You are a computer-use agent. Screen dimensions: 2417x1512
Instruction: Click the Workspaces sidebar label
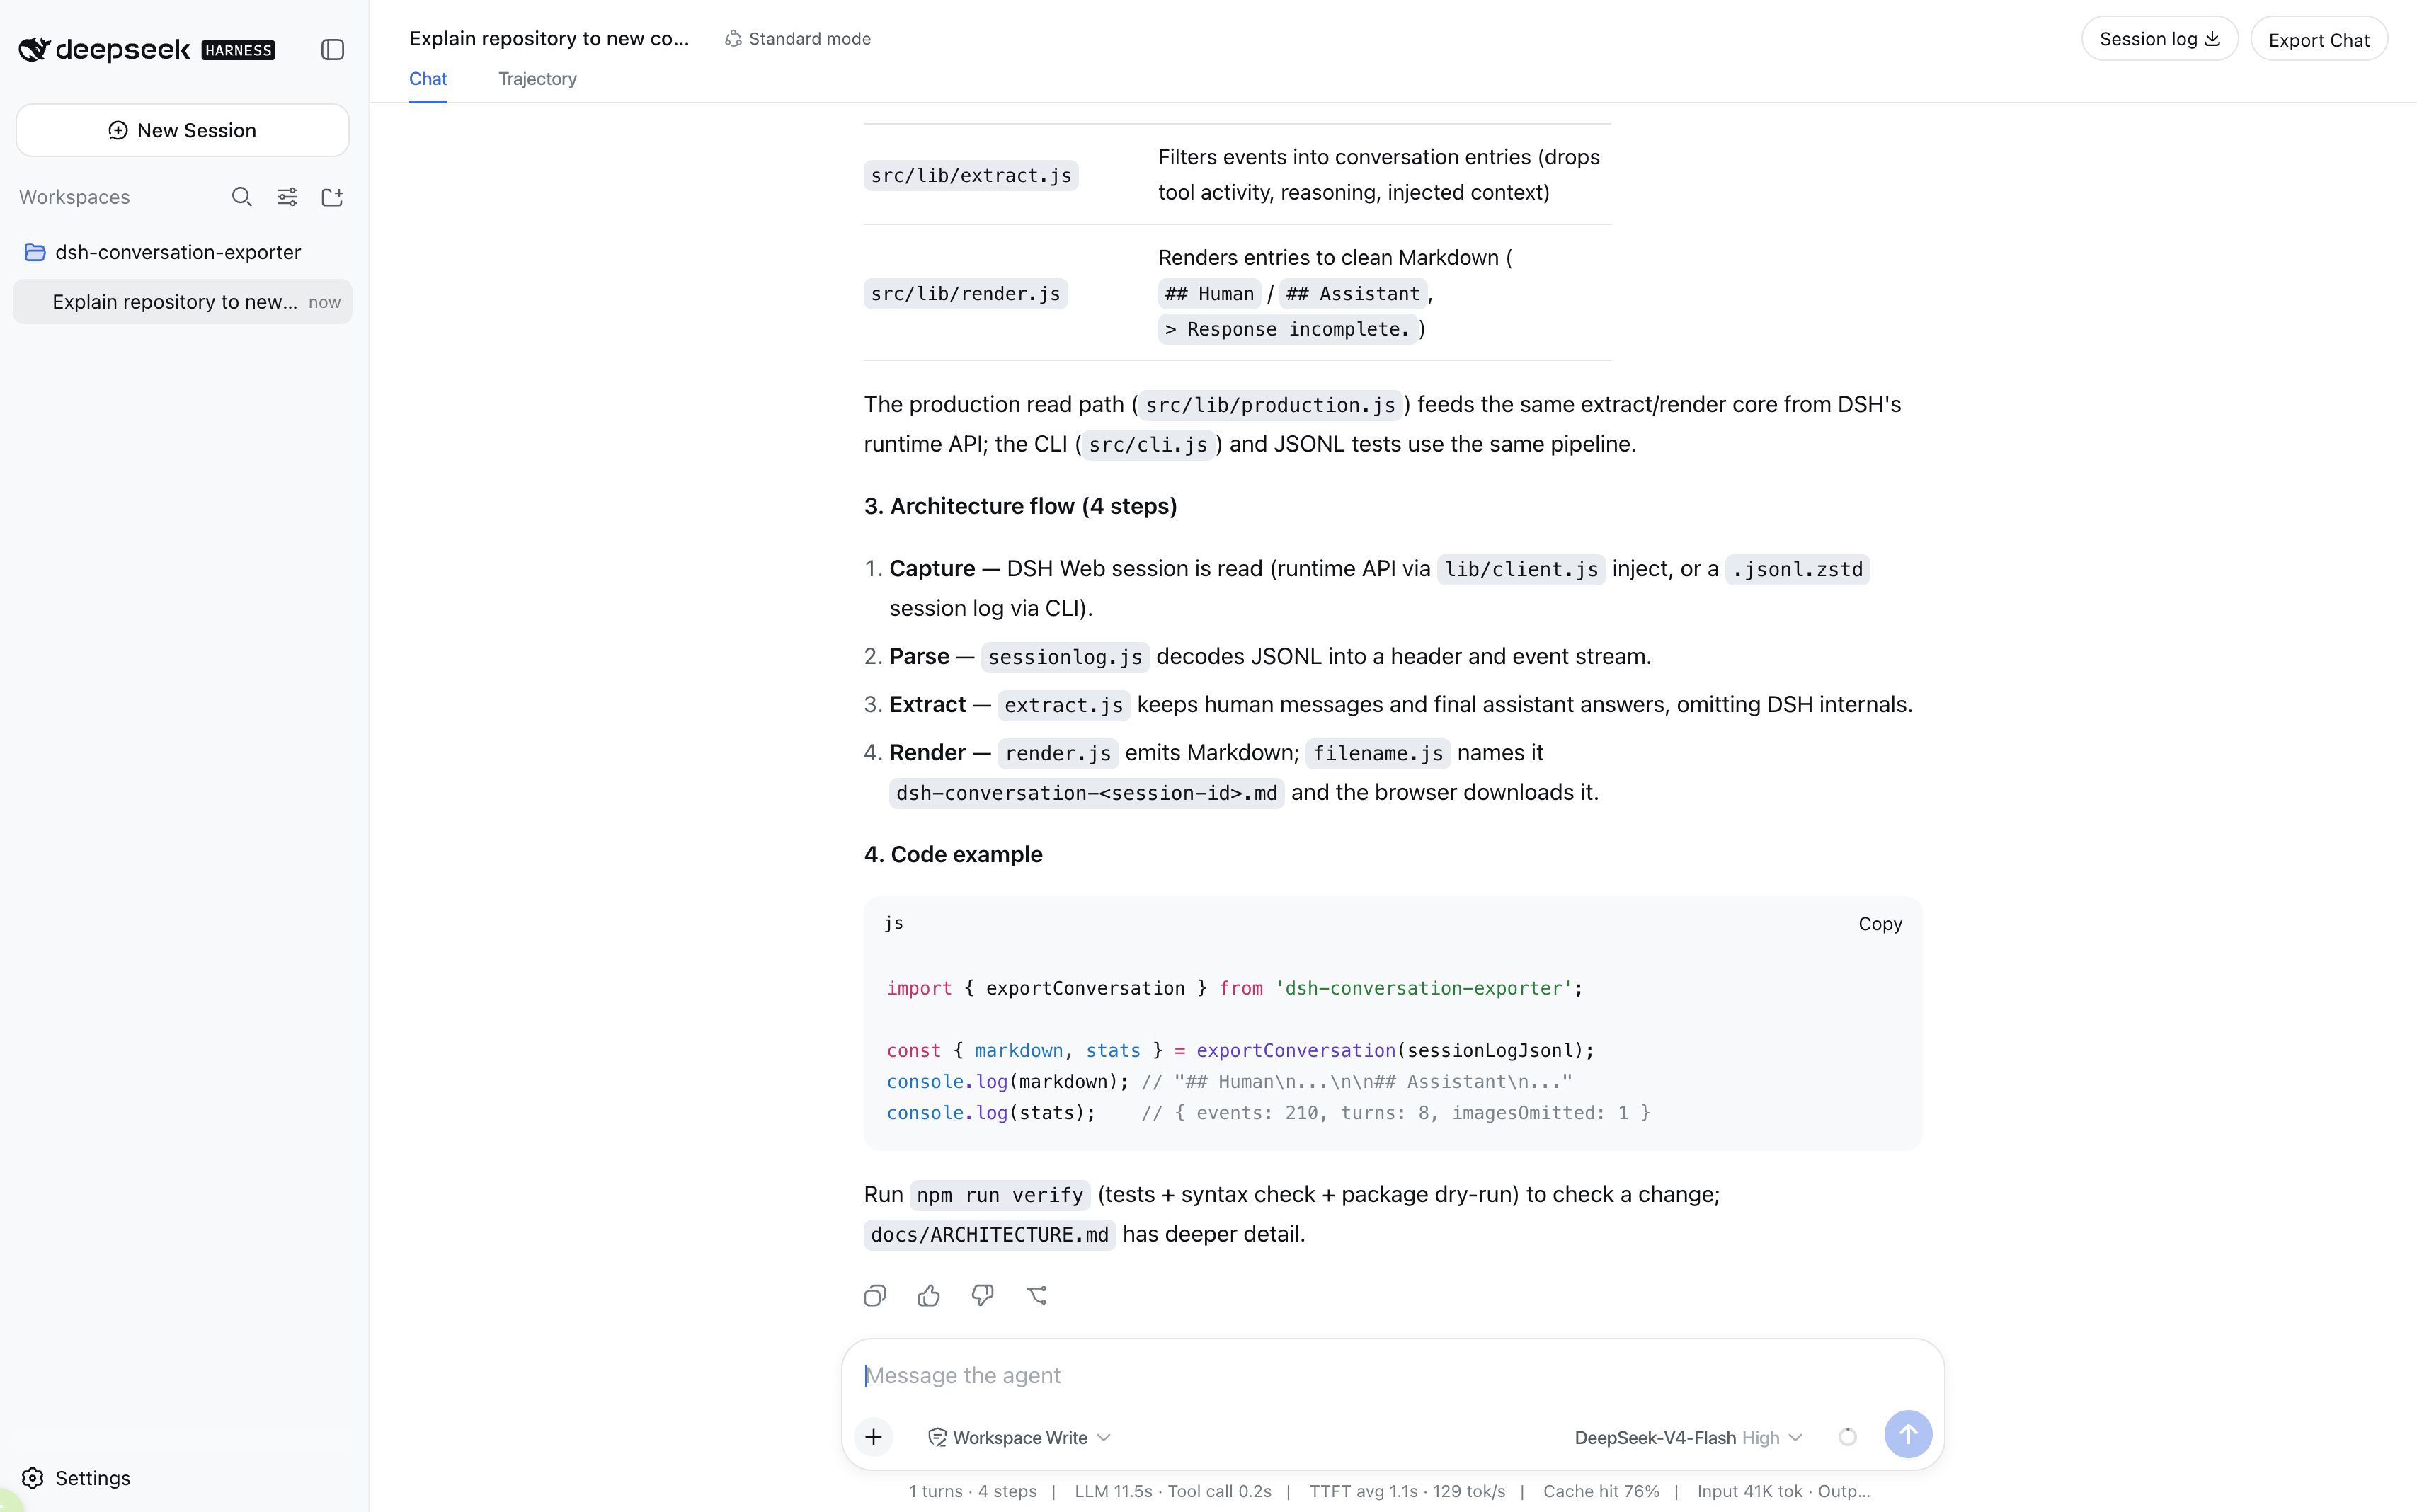click(74, 197)
